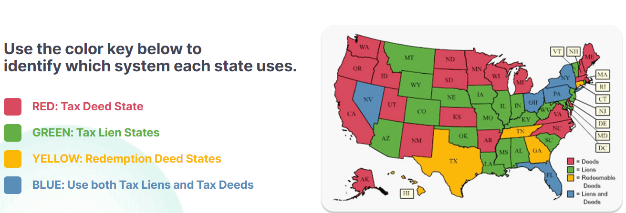Select the DC callout label
This screenshot has width=626, height=213.
(x=603, y=148)
